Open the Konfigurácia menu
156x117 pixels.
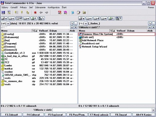pos(54,7)
